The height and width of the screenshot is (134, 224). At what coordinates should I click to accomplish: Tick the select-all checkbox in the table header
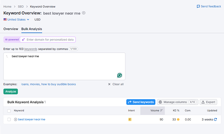pyautogui.click(x=9, y=111)
